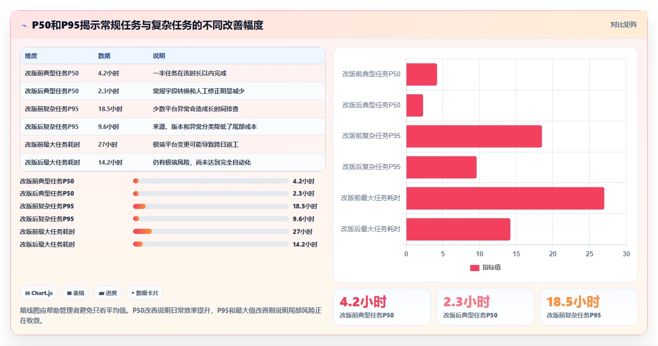Click the chart bar for 改版后最大任务耗时
Screen dimensions: 658x346
coord(458,229)
